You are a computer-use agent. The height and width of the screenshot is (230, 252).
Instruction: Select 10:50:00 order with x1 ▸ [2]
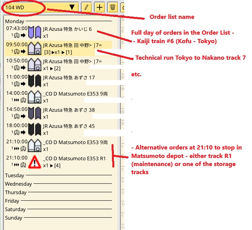58,65
